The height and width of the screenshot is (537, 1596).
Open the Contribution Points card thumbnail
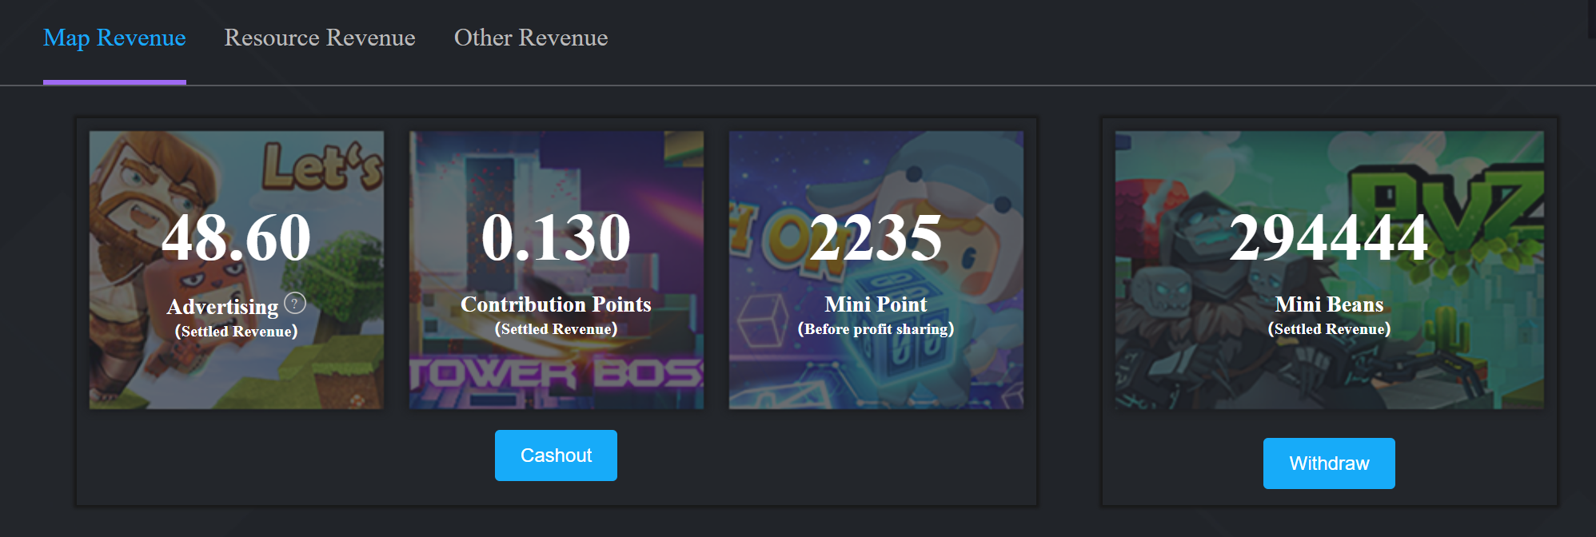click(x=557, y=270)
